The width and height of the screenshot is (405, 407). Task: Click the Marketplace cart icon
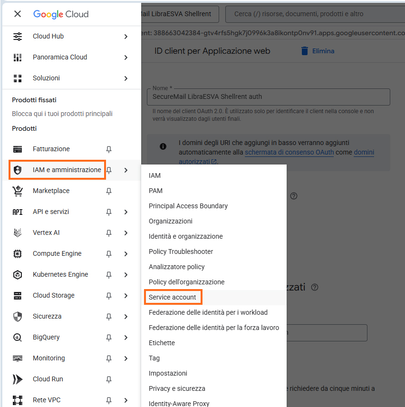(18, 191)
